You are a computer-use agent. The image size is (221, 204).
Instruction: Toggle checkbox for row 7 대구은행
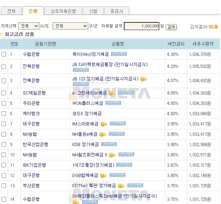[x=4, y=124]
